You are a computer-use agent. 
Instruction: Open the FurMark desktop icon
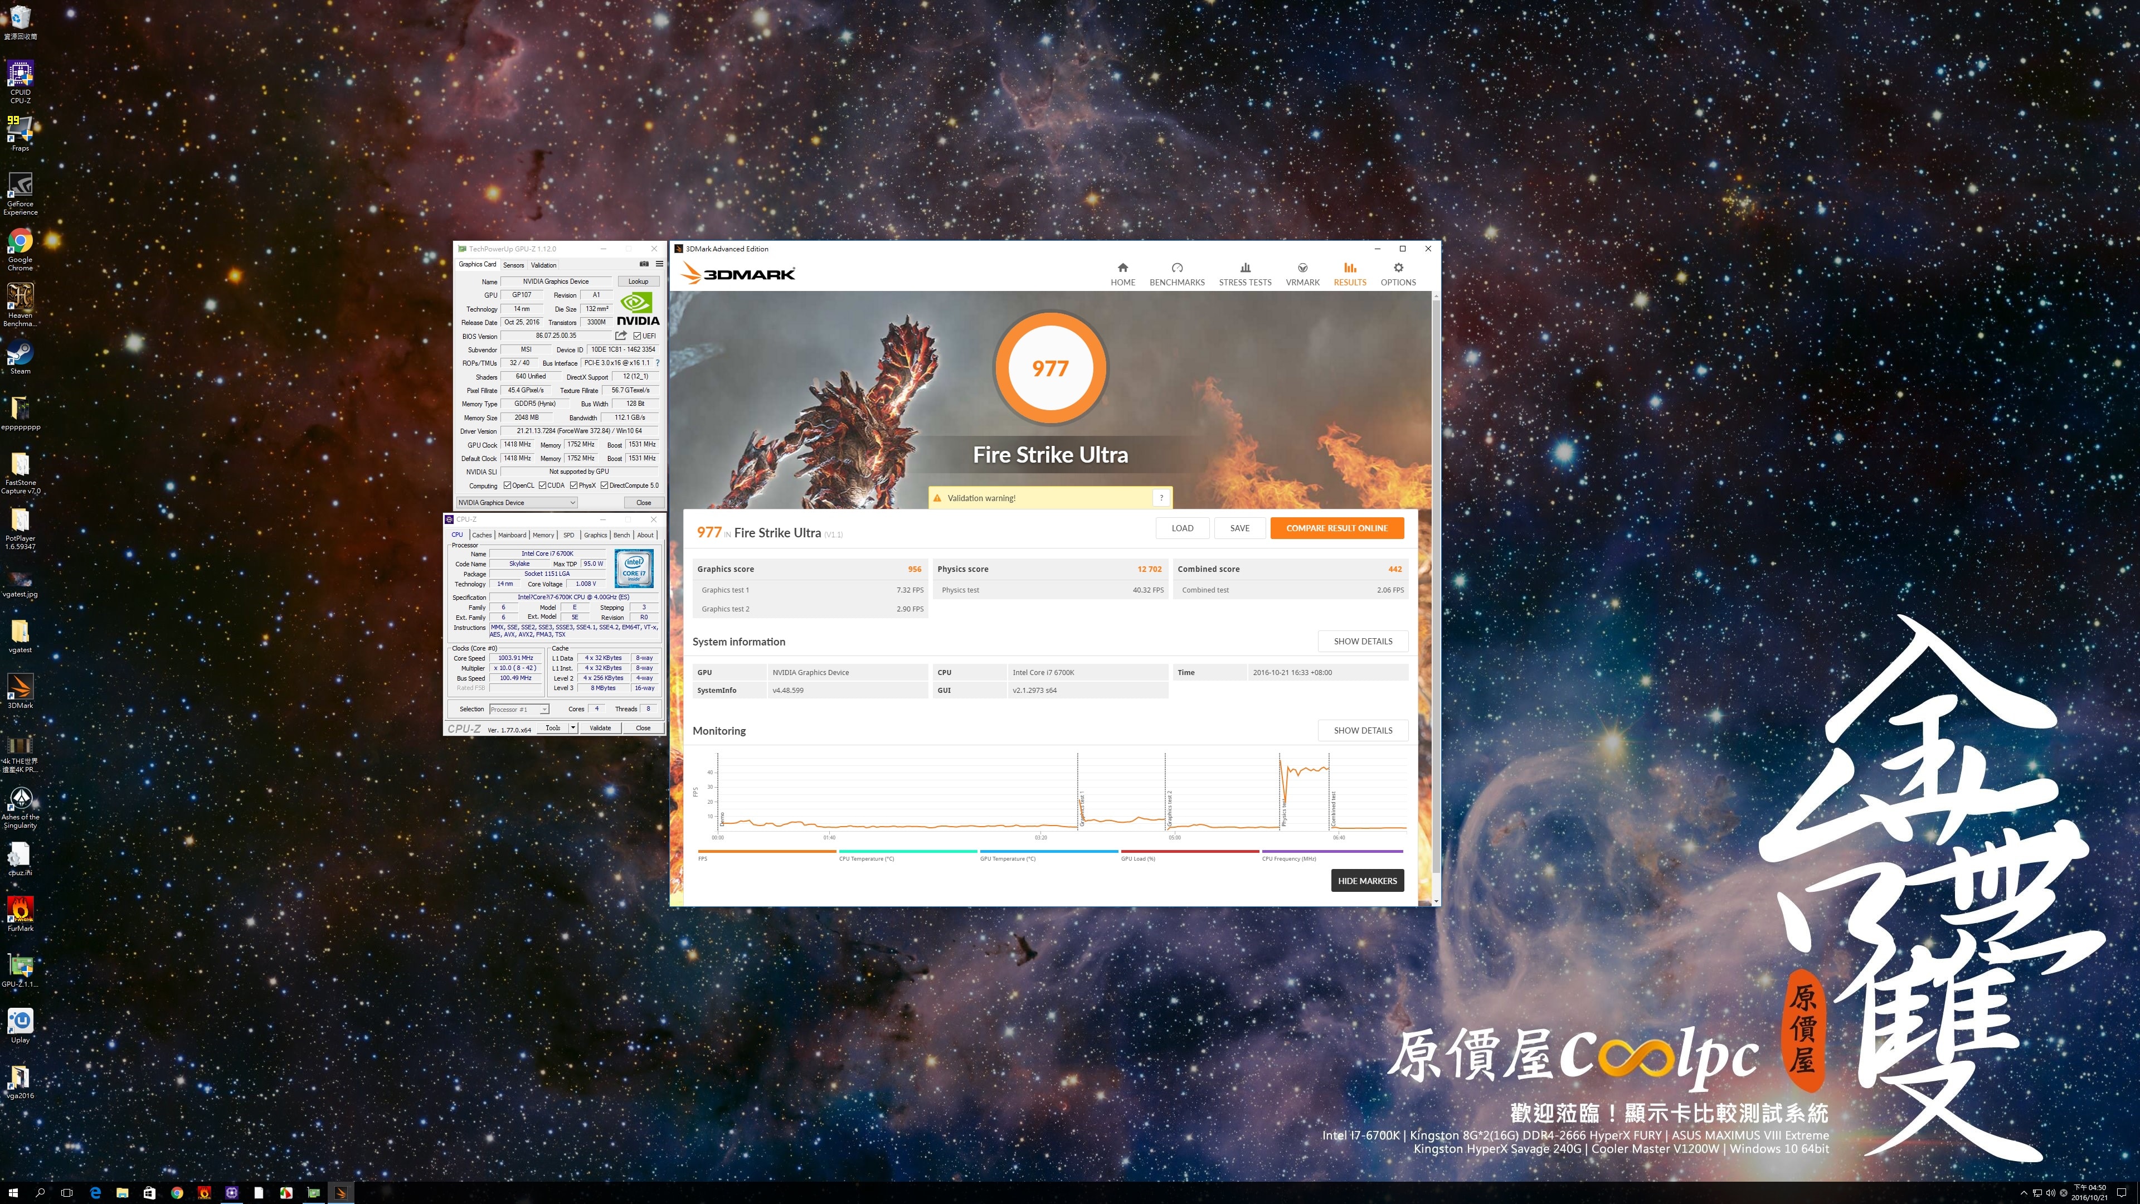[x=20, y=913]
